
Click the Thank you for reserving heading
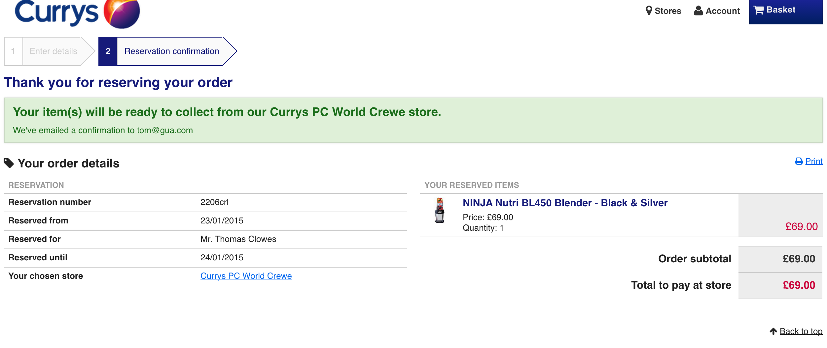coord(118,82)
